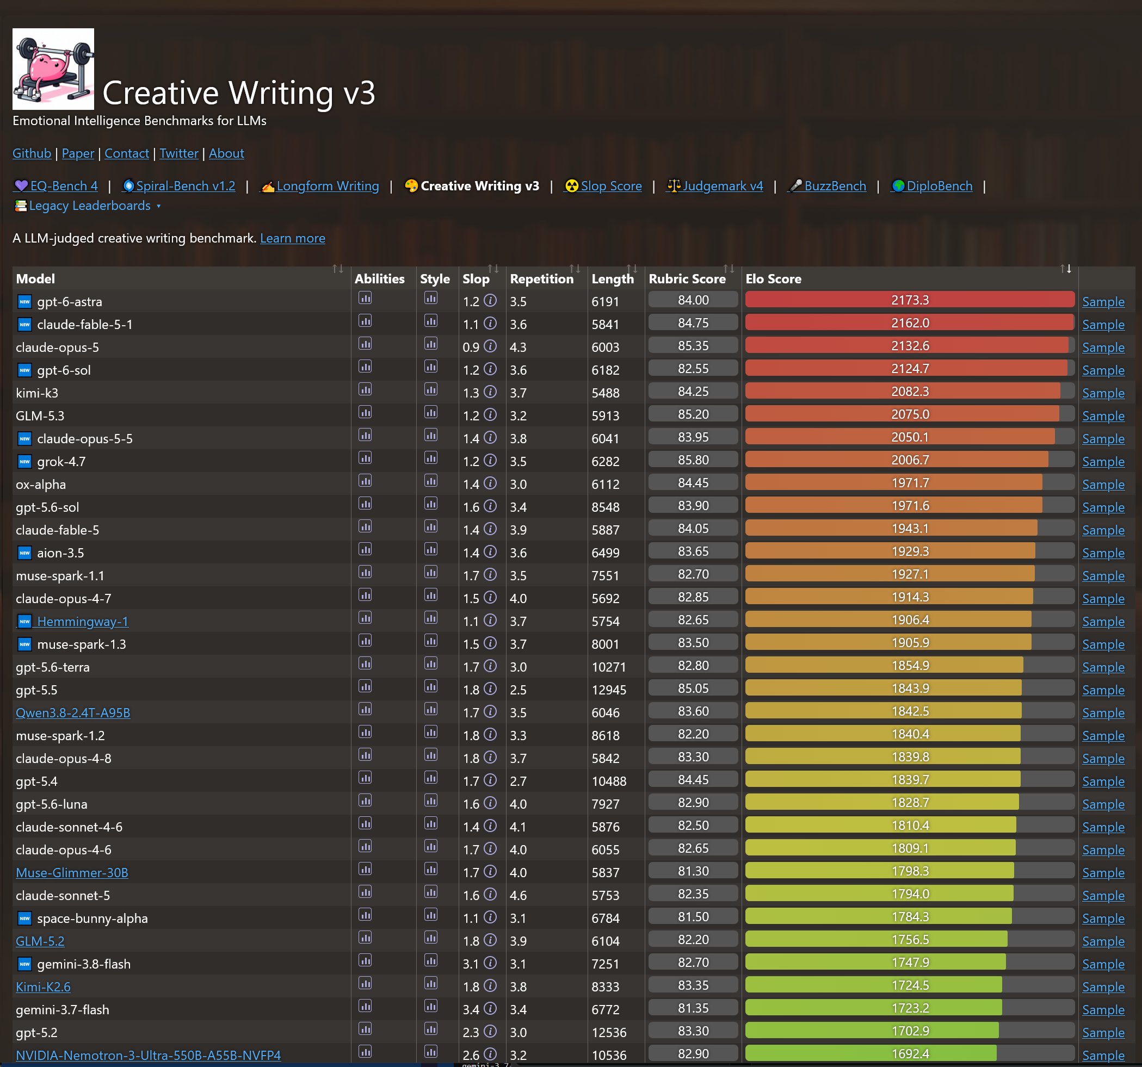Switch to EQ-Bench 4 leaderboard
The width and height of the screenshot is (1142, 1067).
[55, 186]
